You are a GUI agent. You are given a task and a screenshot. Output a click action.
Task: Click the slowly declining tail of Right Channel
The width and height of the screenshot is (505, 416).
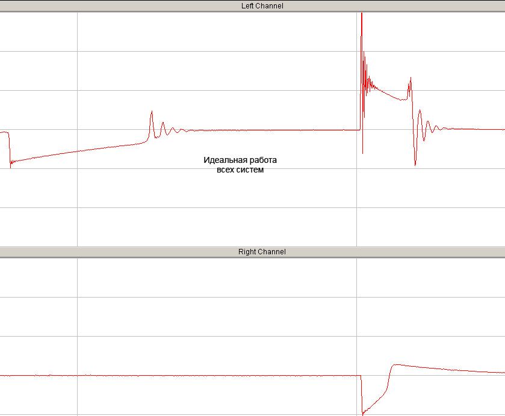[451, 369]
